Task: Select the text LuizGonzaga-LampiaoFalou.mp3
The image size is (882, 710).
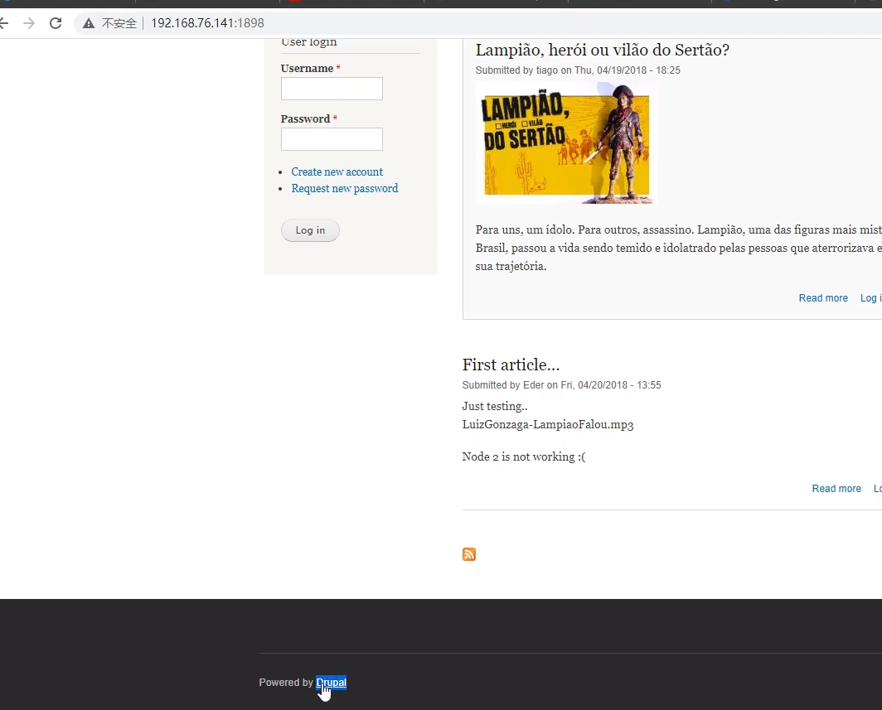Action: point(548,424)
